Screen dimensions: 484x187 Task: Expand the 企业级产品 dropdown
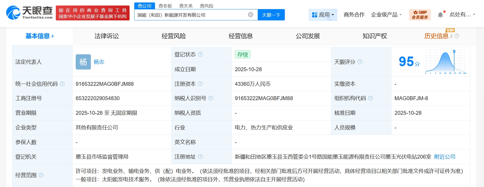point(386,15)
